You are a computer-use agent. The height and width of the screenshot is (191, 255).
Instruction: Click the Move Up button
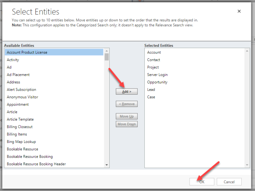pyautogui.click(x=127, y=116)
